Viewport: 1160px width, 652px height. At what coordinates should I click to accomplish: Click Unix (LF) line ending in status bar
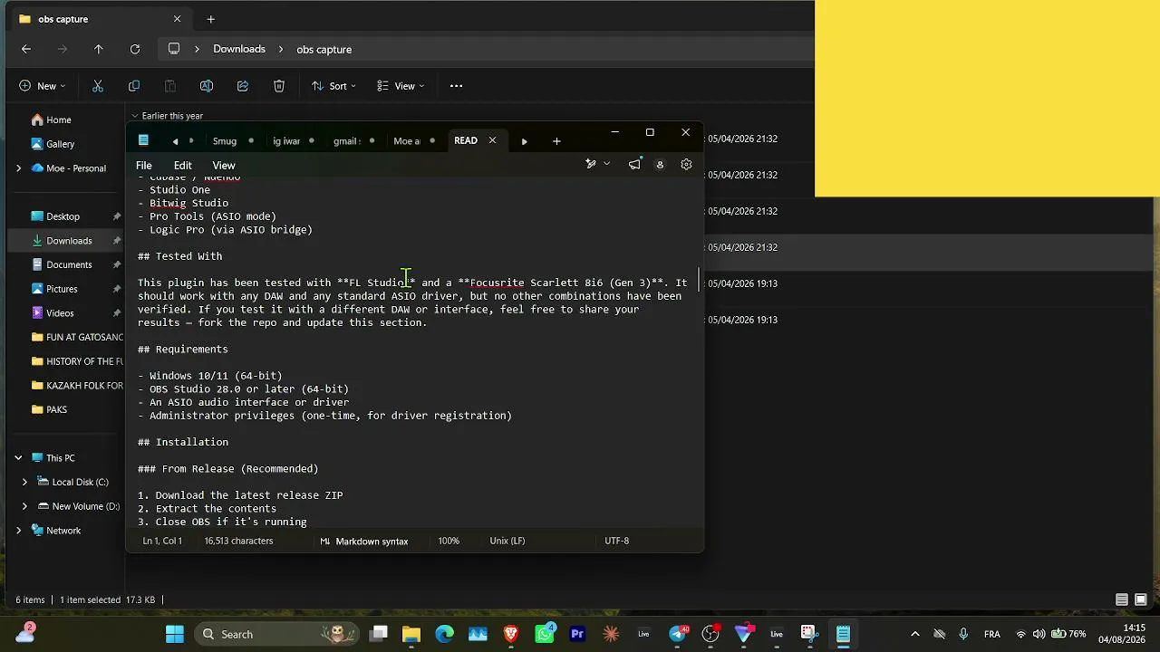507,542
